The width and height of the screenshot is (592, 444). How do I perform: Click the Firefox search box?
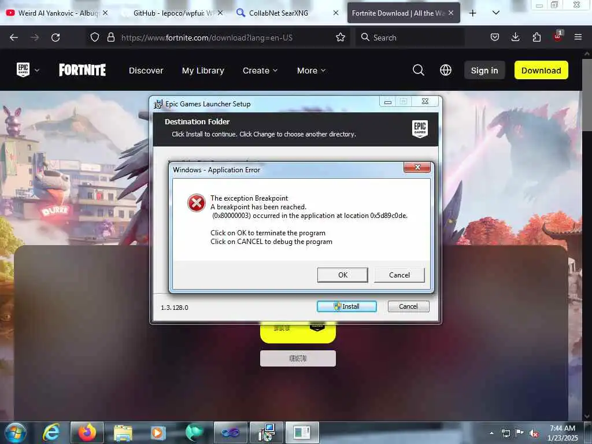(410, 38)
